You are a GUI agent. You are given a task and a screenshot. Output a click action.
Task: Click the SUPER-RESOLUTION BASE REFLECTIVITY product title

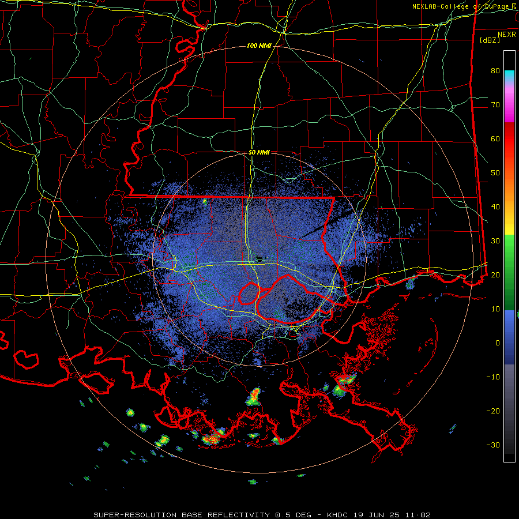(182, 515)
